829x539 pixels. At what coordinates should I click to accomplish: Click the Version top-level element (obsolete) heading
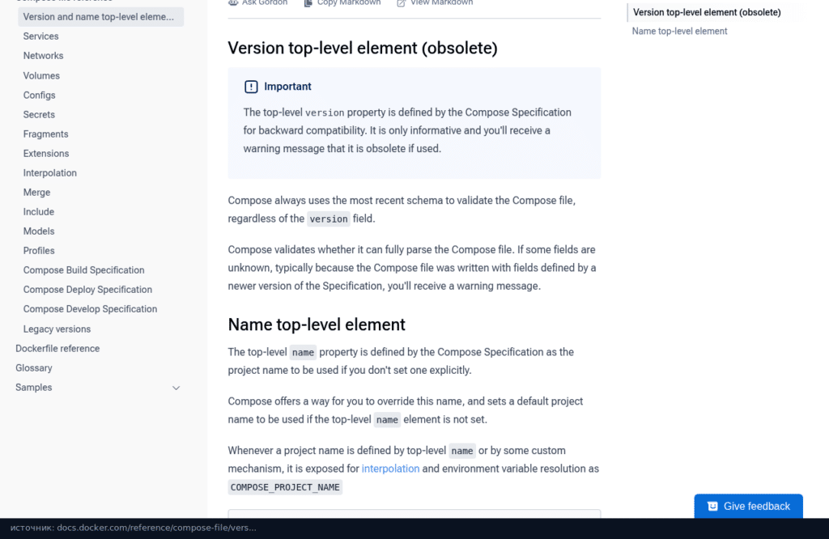tap(362, 48)
